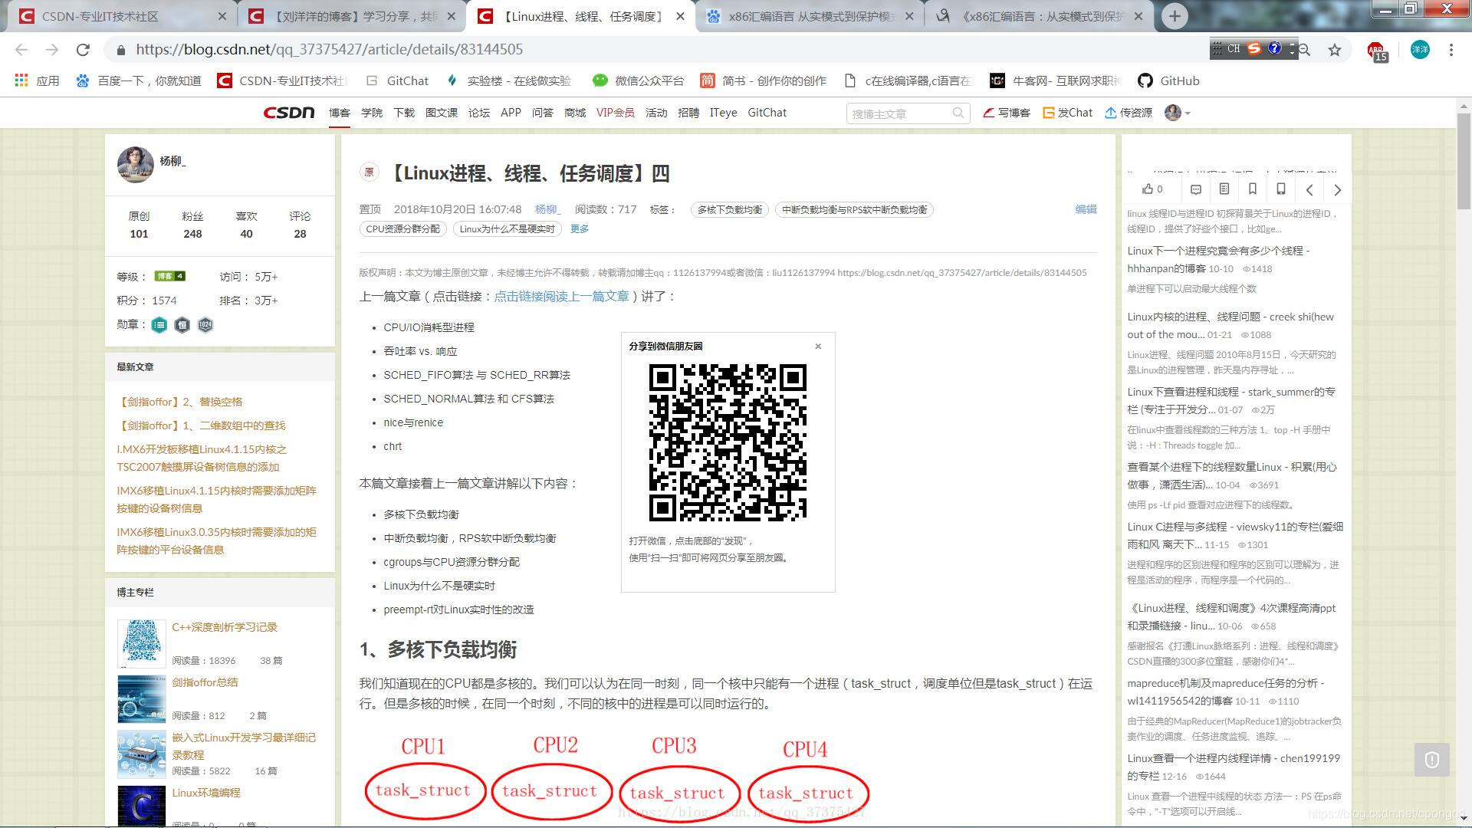The image size is (1472, 828).
Task: Open a new browser tab
Action: point(1175,16)
